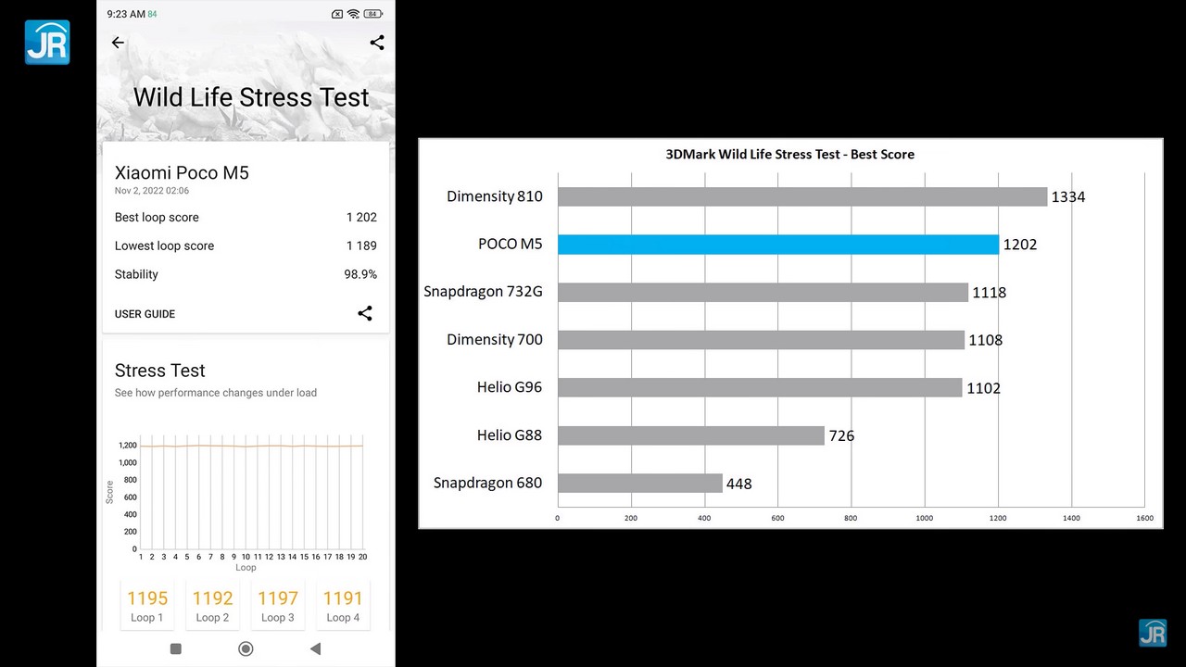
Task: Select the Loop 2 score card 1192
Action: (212, 606)
